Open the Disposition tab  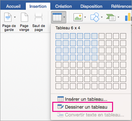(x=91, y=6)
